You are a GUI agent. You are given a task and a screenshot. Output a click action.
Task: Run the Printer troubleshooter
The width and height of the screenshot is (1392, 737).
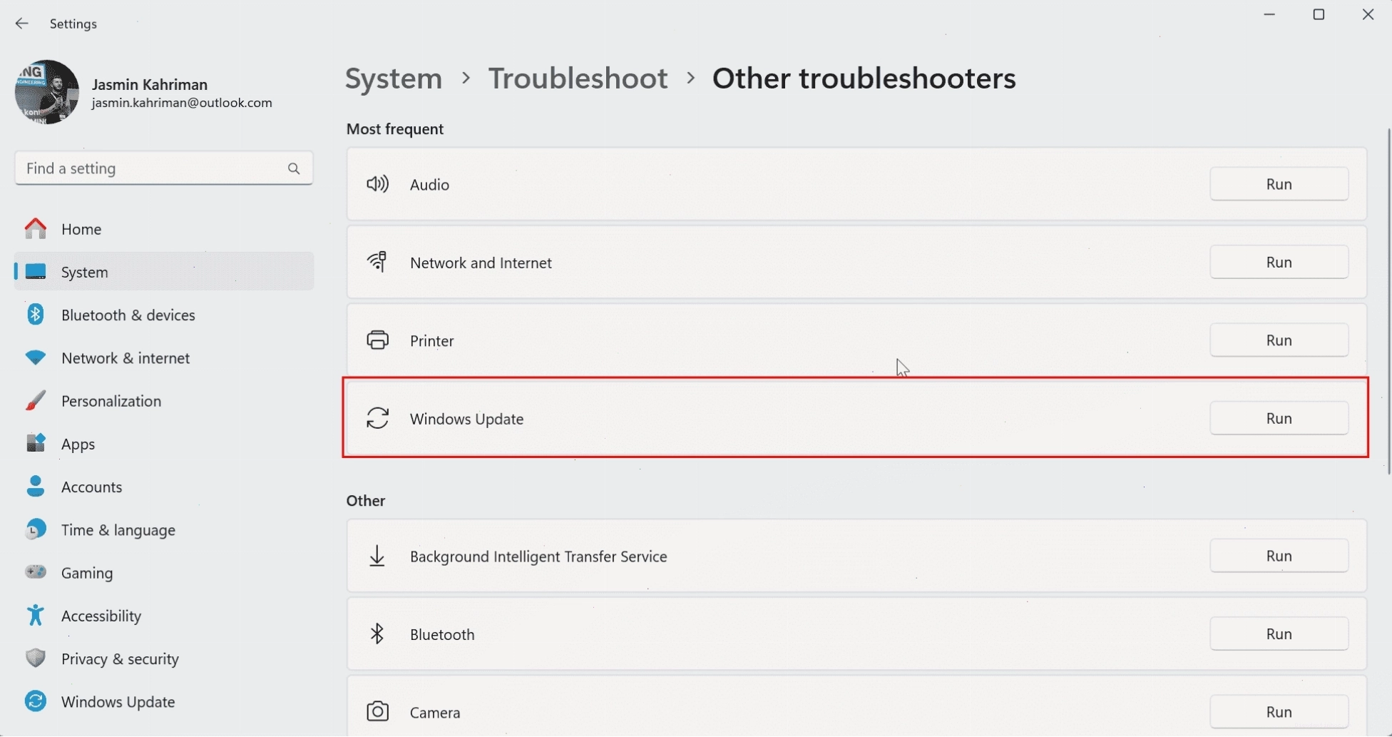[1279, 340]
